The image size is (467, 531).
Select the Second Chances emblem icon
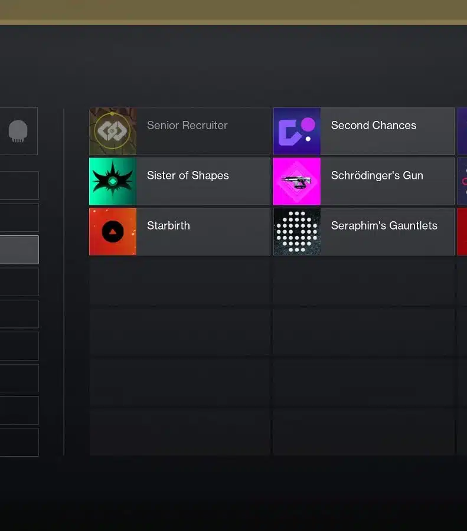point(297,132)
